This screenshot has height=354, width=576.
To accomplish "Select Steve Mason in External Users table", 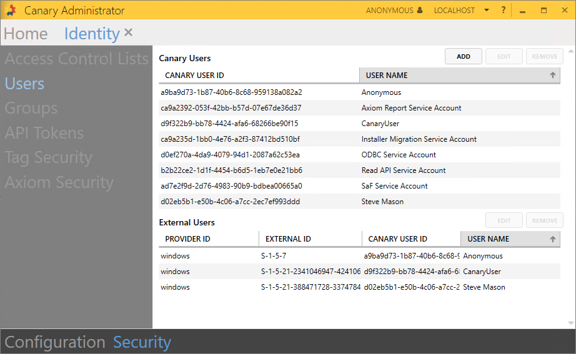I will tap(484, 287).
